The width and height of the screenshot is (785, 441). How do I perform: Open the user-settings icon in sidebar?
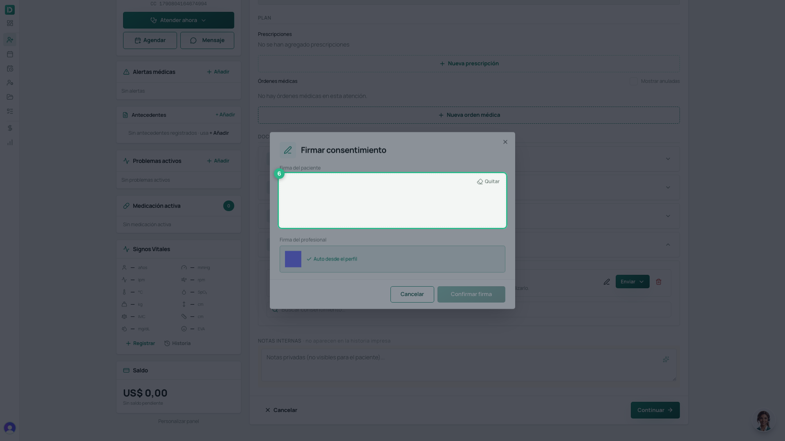pyautogui.click(x=10, y=83)
